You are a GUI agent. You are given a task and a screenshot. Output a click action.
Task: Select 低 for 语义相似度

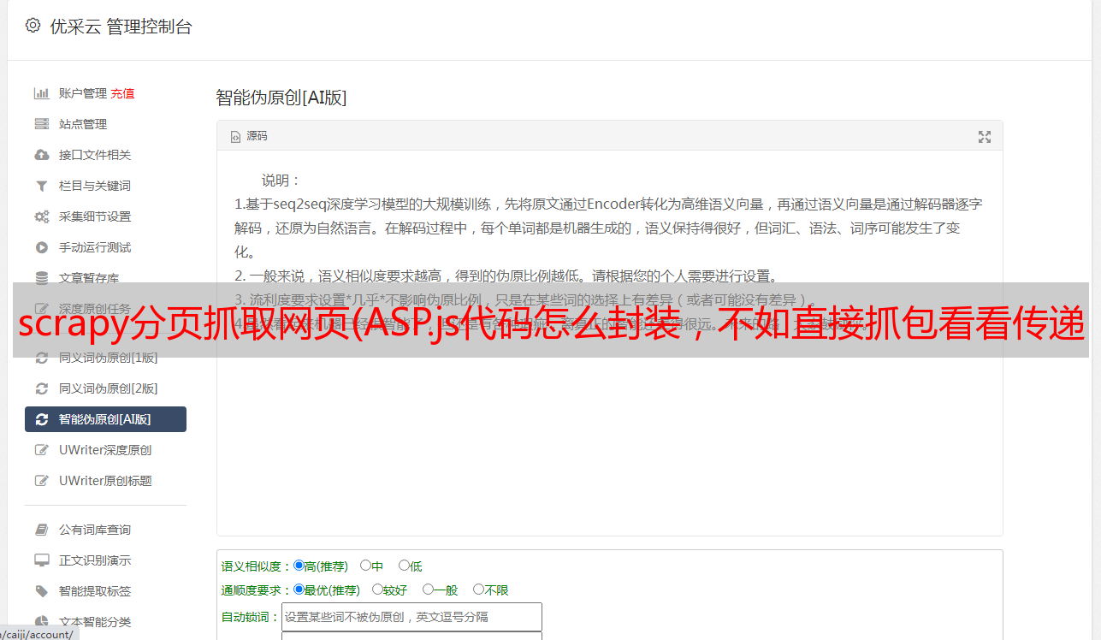click(x=404, y=566)
